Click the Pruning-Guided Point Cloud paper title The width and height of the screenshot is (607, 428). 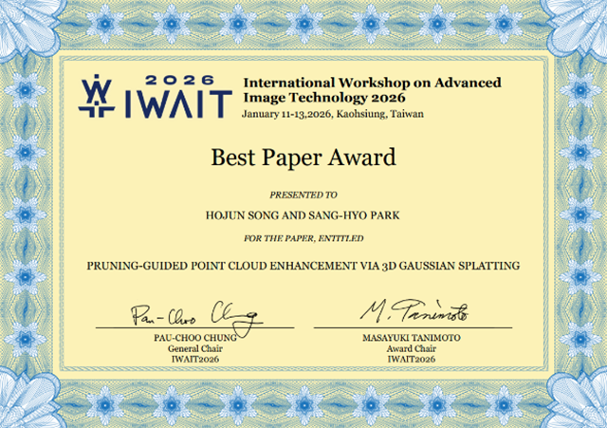click(303, 266)
